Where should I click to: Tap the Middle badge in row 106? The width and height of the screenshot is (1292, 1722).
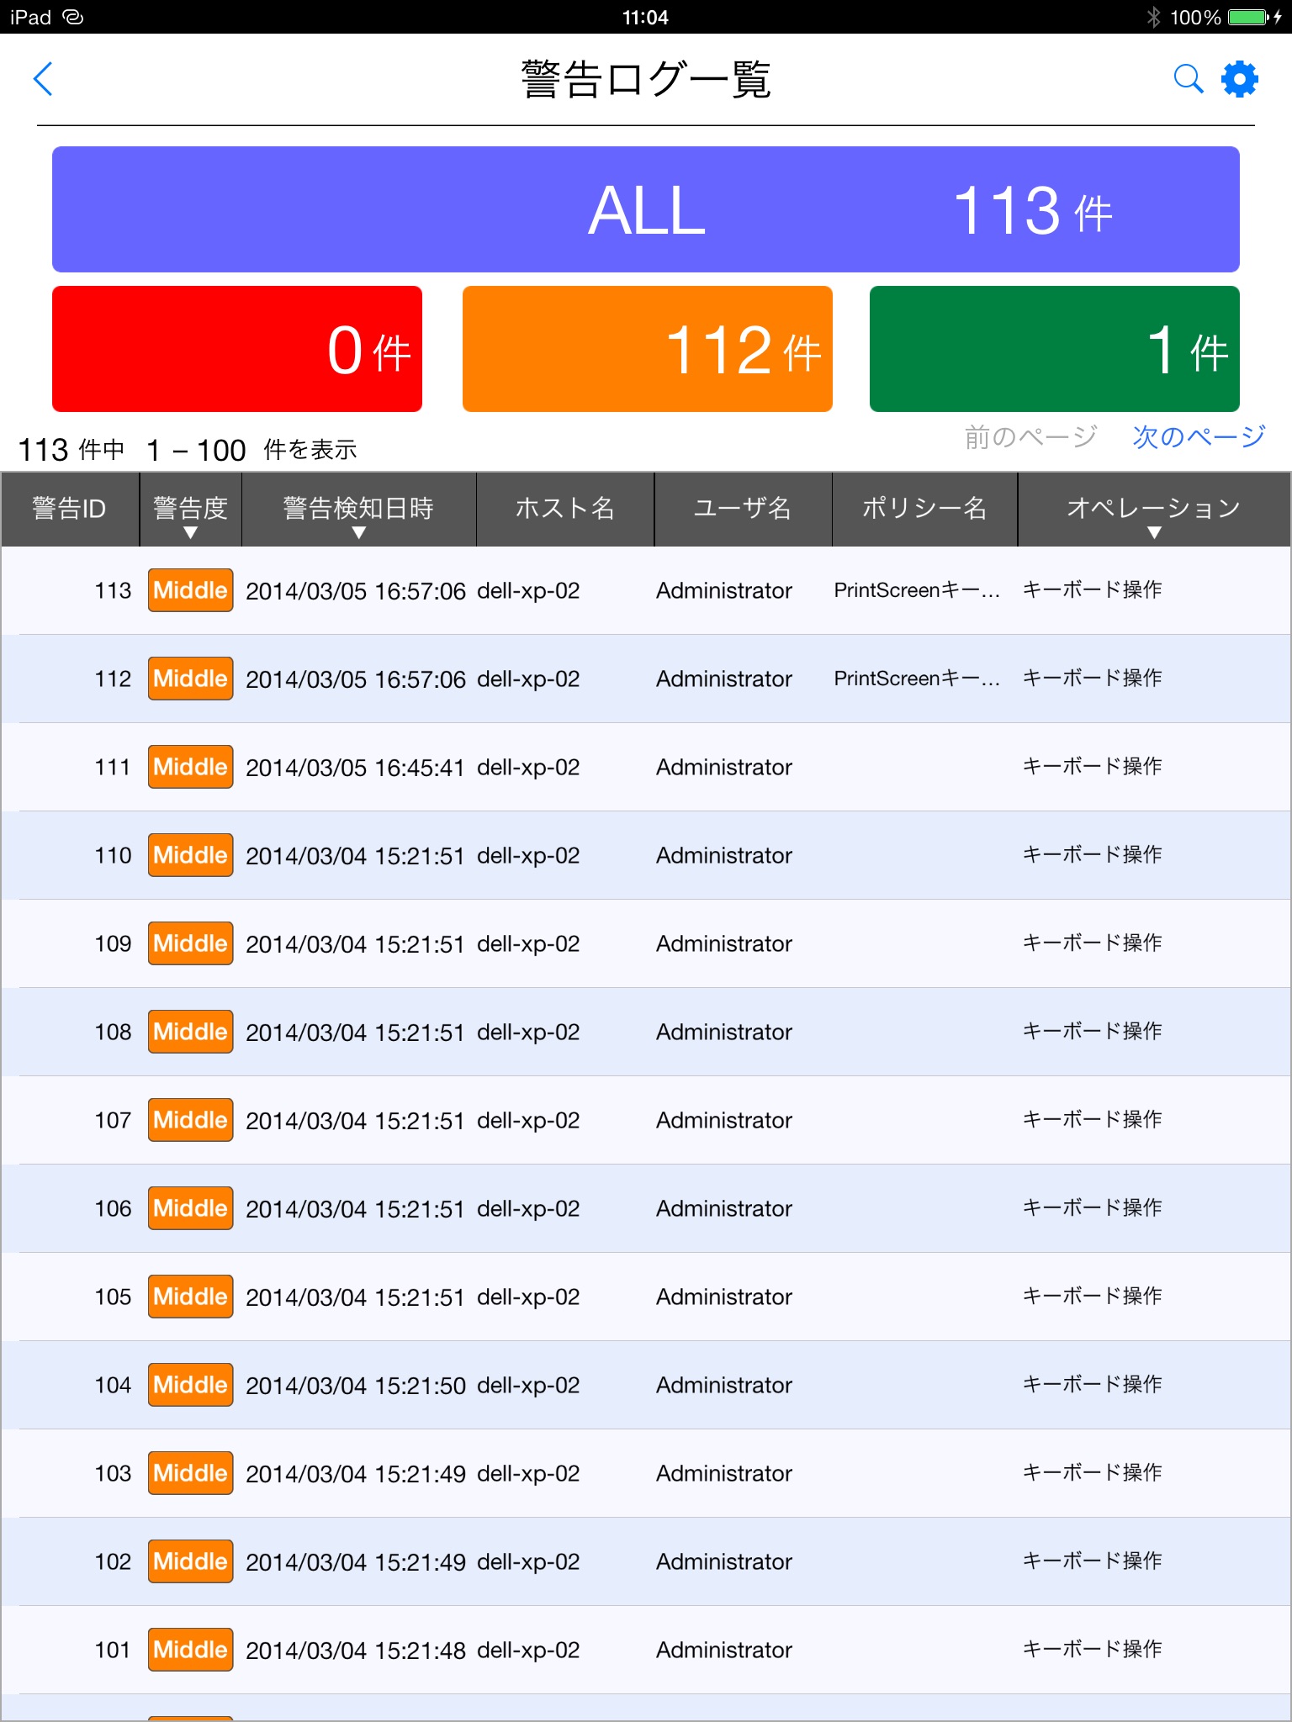[x=191, y=1208]
